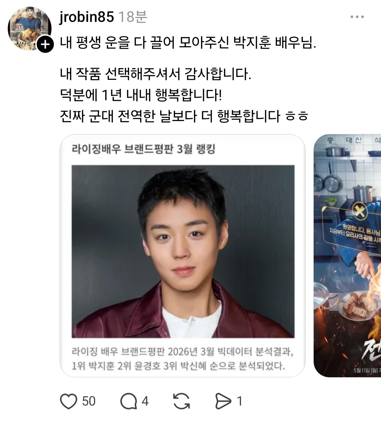The image size is (381, 421).
Task: Click the 18분 post timestamp
Action: click(133, 17)
